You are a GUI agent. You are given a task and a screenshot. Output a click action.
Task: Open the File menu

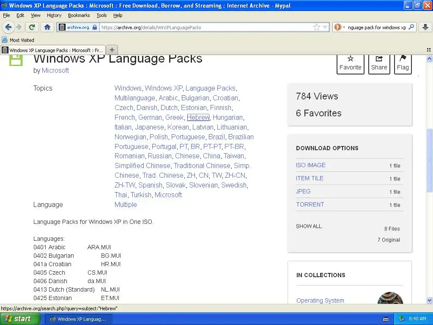point(6,15)
